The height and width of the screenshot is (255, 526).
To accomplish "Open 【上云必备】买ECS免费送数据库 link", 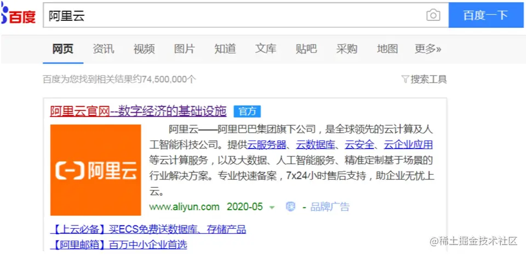I will click(x=148, y=229).
